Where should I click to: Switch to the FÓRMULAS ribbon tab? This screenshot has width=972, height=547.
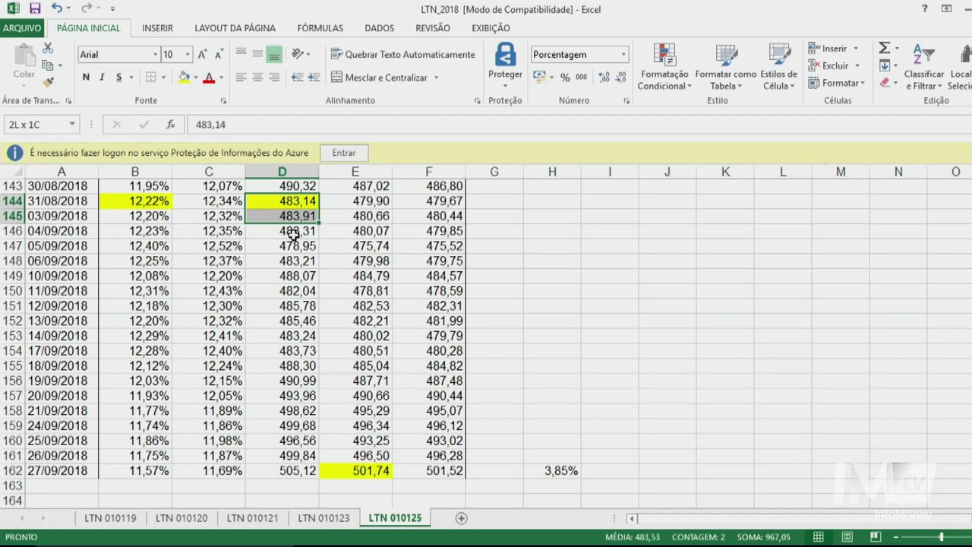coord(320,28)
